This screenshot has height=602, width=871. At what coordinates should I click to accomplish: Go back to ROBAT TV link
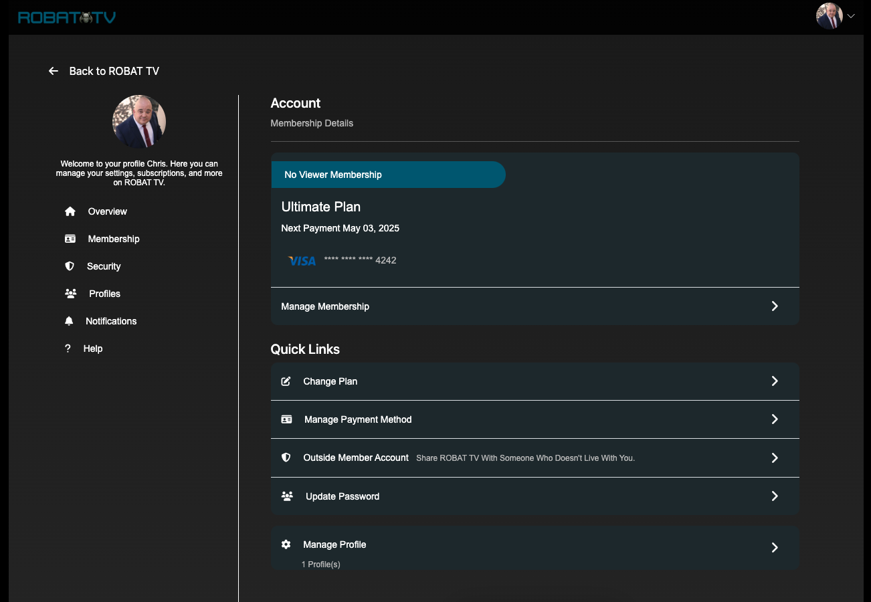click(114, 71)
